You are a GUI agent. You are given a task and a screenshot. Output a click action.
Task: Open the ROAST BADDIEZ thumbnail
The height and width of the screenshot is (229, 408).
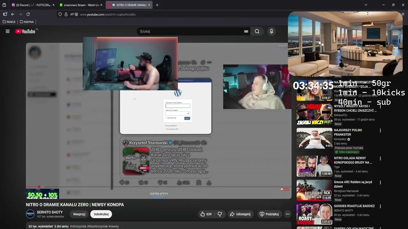coord(314,214)
